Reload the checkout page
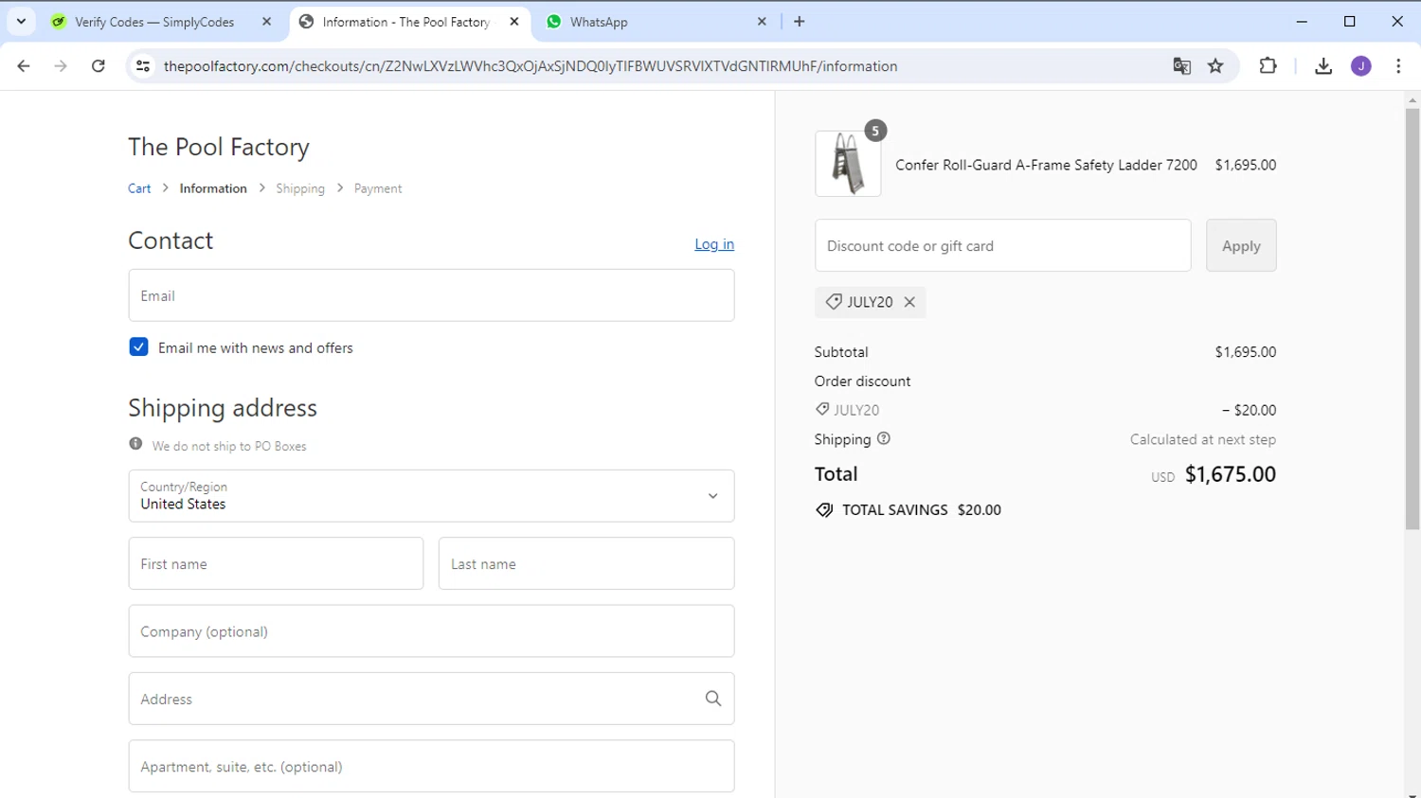 (x=99, y=66)
